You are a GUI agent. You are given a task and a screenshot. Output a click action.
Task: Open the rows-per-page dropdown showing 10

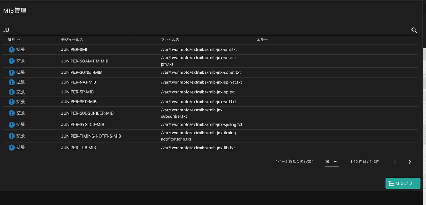(331, 162)
